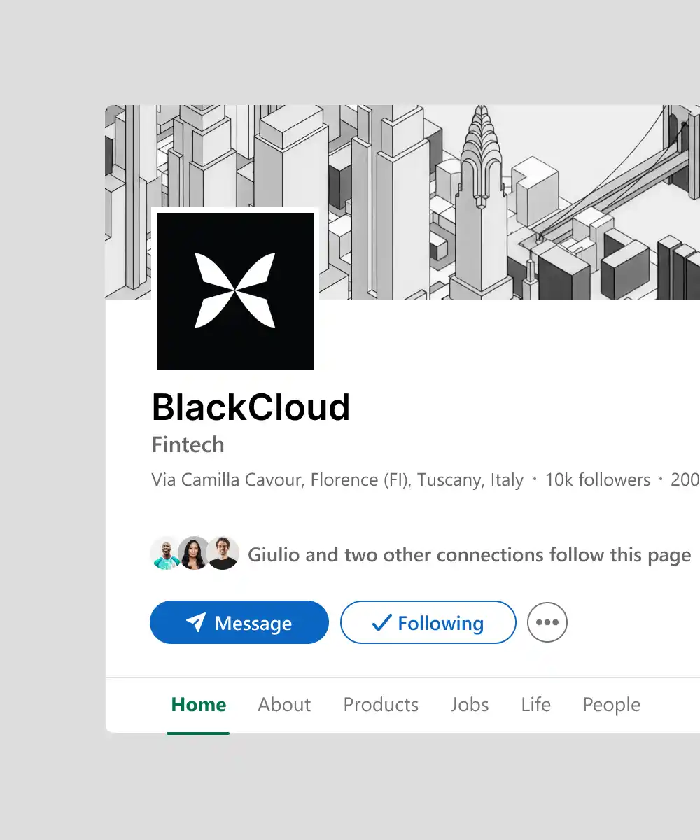The image size is (700, 840).
Task: Click the middle avatar of the woman
Action: pyautogui.click(x=194, y=554)
